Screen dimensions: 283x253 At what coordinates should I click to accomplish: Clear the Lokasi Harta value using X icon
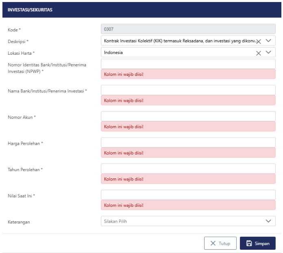[258, 53]
